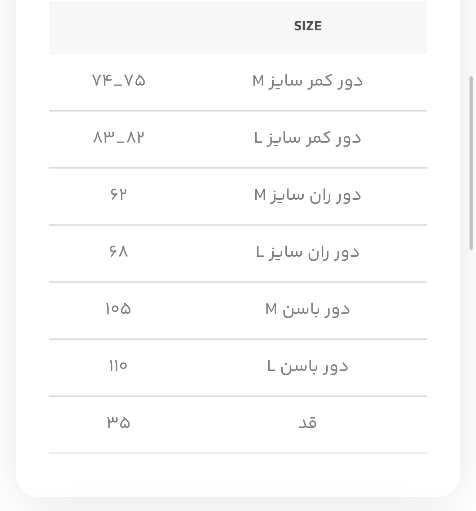Click the vertical scrollbar thumb on right
Image resolution: width=476 pixels, height=511 pixels.
(471, 163)
